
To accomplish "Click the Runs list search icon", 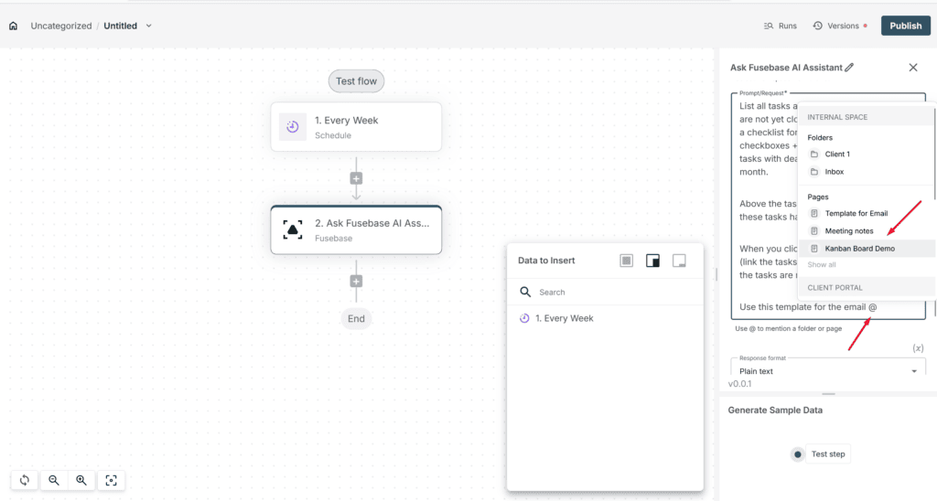I will pos(769,26).
